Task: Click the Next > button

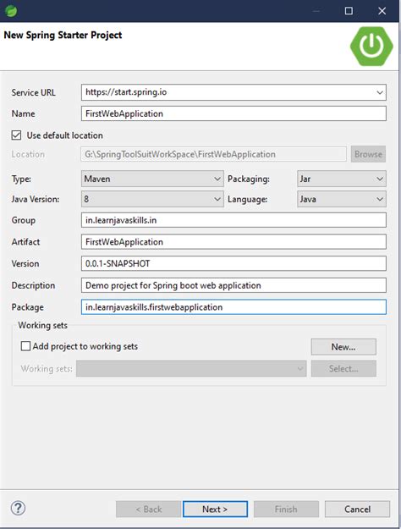Action: point(215,509)
